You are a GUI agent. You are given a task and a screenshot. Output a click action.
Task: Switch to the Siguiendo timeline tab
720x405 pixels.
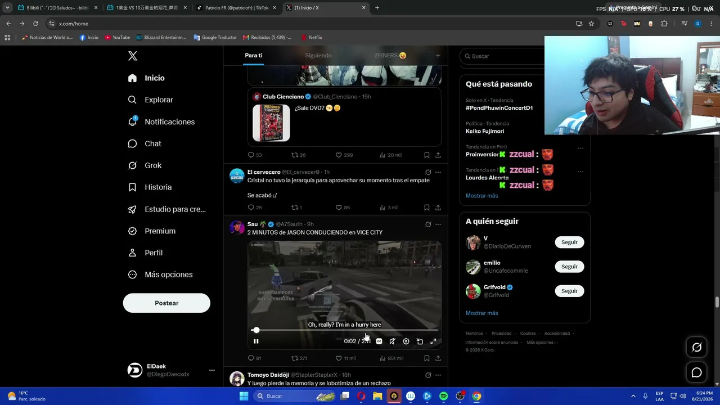click(318, 55)
